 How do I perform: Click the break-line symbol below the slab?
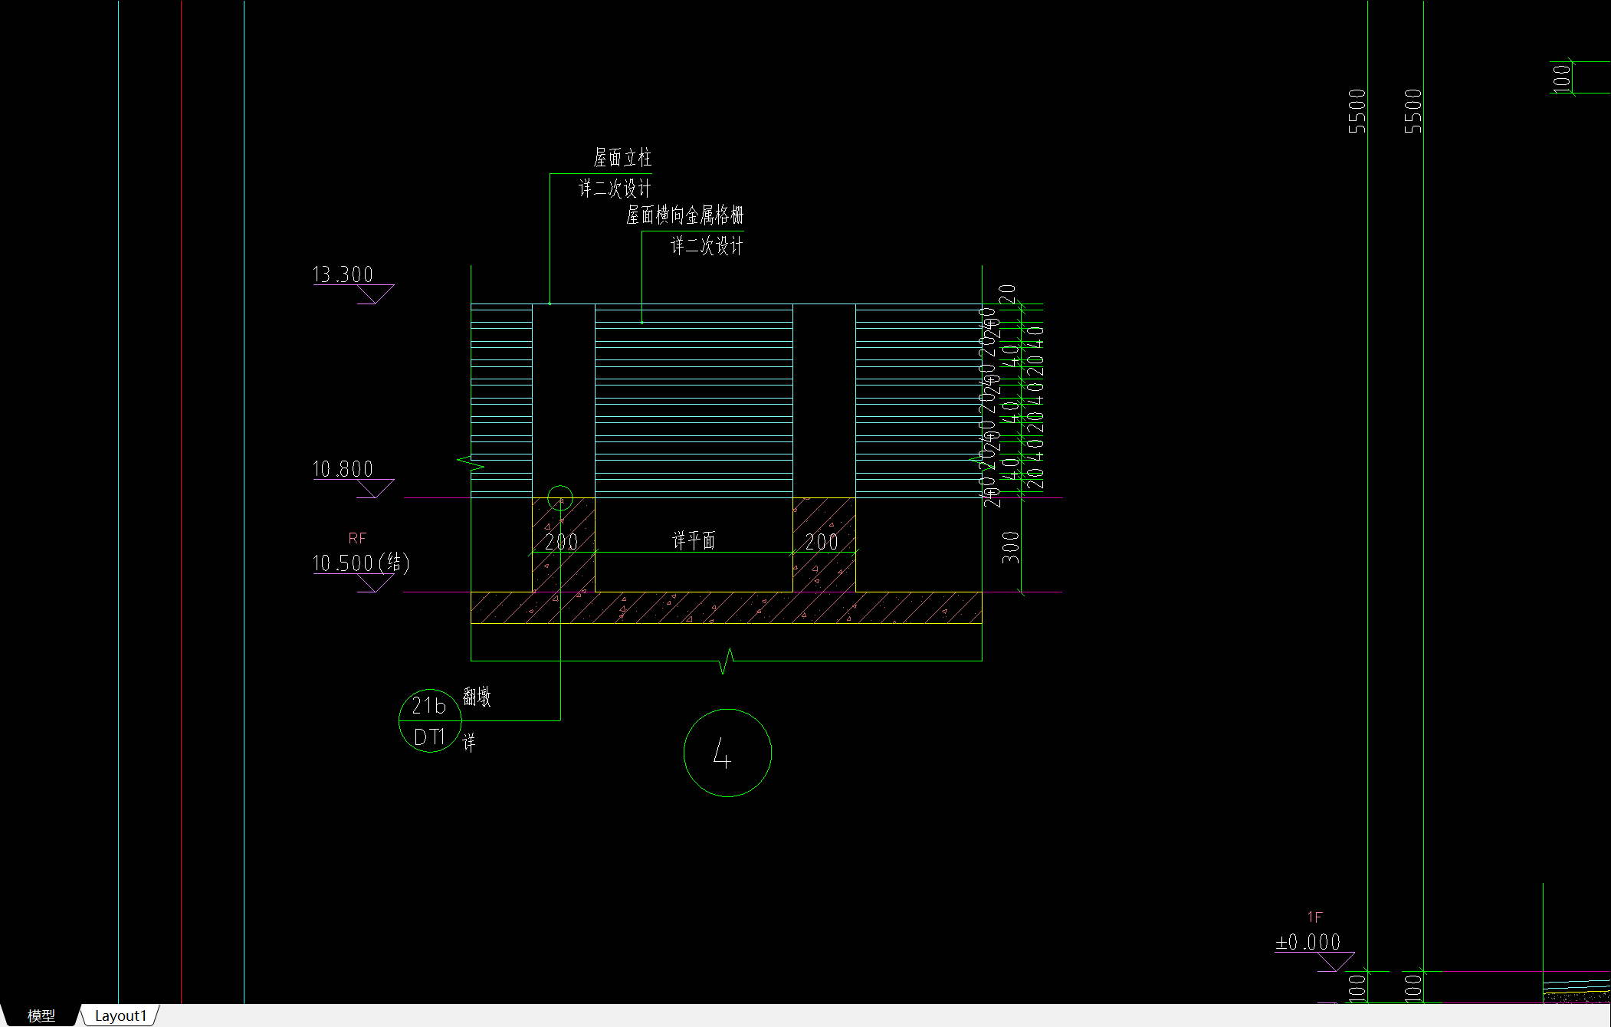pos(727,661)
